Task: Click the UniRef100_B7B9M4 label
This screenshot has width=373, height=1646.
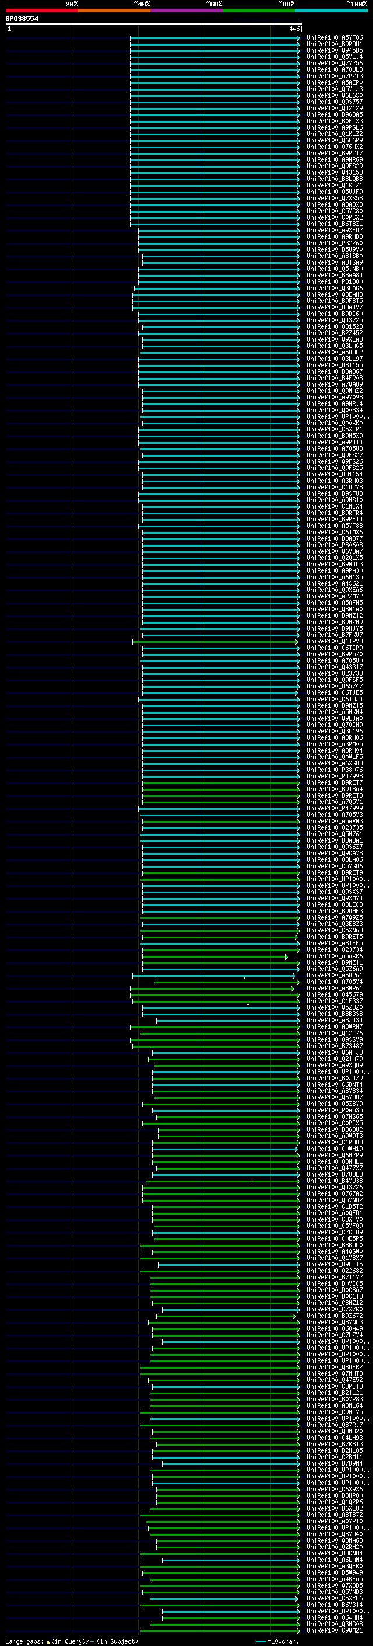Action: coord(335,1464)
